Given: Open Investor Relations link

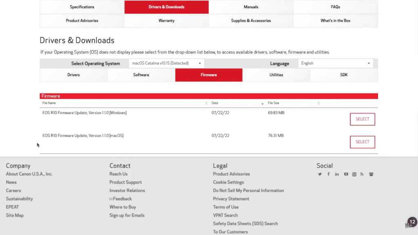Looking at the screenshot, I should (127, 191).
